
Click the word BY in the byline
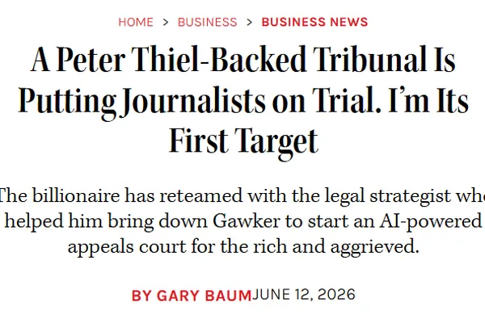click(141, 296)
